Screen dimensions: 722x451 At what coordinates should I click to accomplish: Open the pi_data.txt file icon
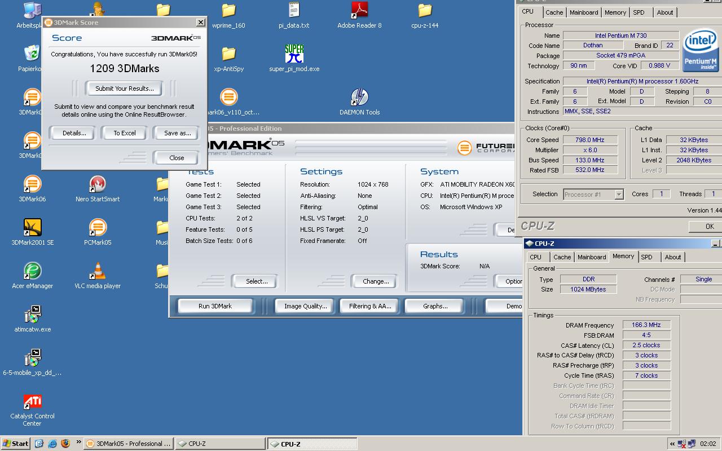(x=294, y=10)
